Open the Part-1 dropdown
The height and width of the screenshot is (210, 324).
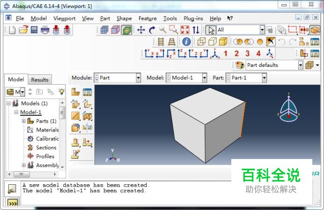[264, 78]
